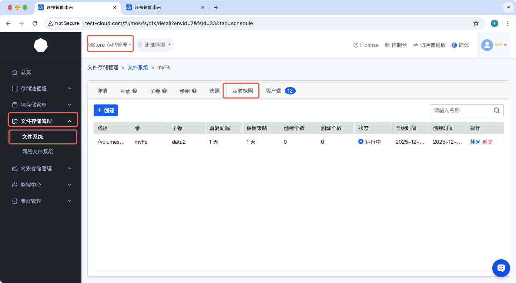Click 挂起 link for the myFs schedule
516x283 pixels.
pos(475,142)
